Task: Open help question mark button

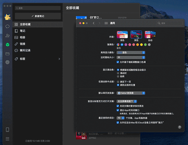Action: coord(179,127)
